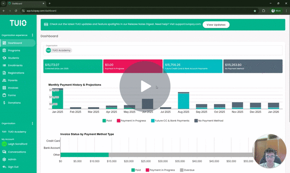Viewport: 290px width, 173px height.
Task: Toggle No Payment Method legend entry
Action: tap(209, 121)
